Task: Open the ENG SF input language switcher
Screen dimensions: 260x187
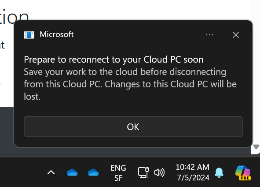Action: click(118, 173)
